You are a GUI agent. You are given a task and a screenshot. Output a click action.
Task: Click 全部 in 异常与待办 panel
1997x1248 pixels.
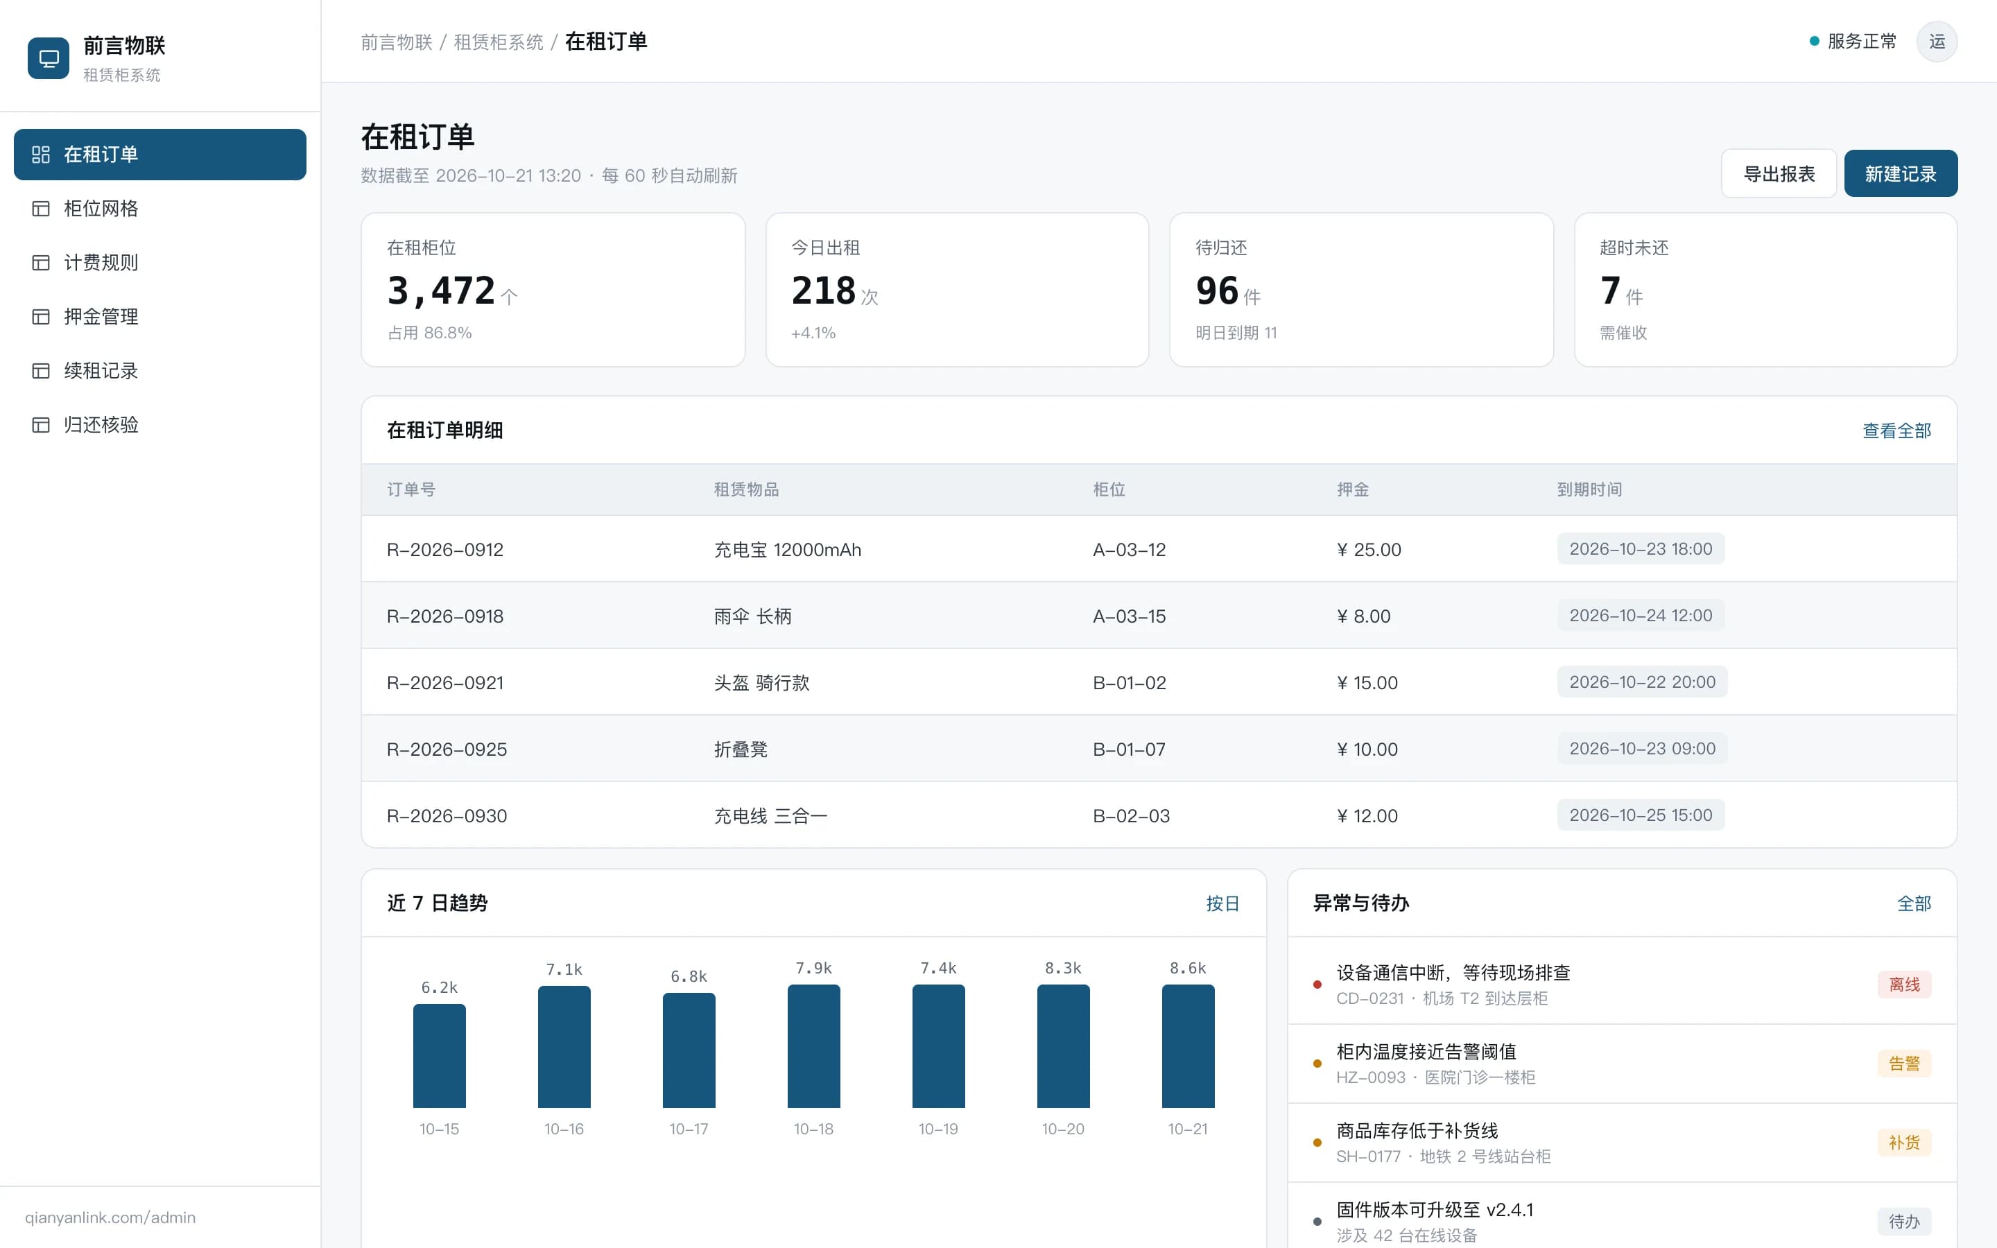coord(1914,904)
